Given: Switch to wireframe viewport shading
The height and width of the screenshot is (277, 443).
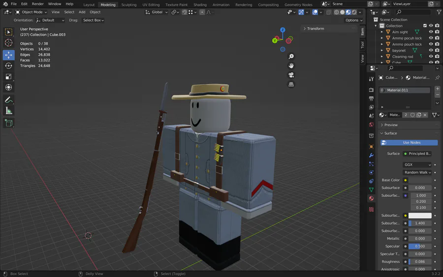Looking at the screenshot, I should 336,12.
